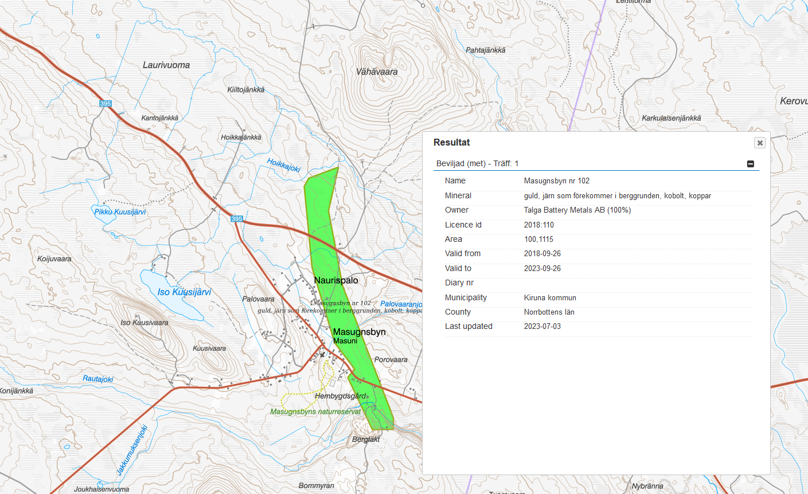The height and width of the screenshot is (494, 808).
Task: Click the 'Hoikkajänkkä' map label
Action: point(241,138)
